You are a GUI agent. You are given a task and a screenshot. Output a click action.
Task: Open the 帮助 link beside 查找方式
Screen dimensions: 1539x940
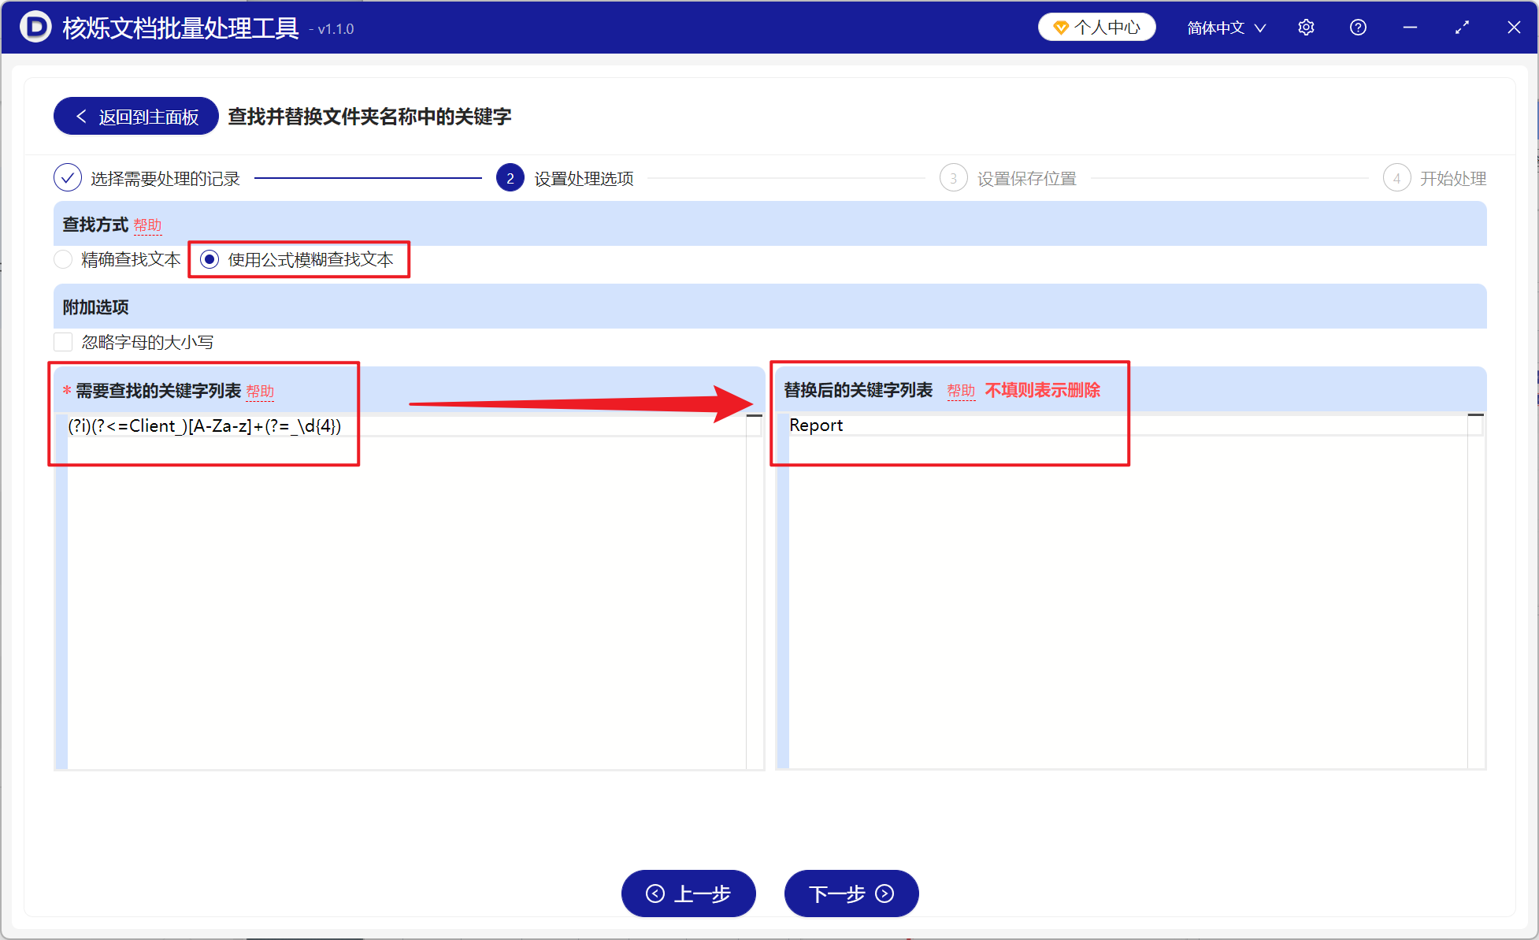(x=149, y=225)
